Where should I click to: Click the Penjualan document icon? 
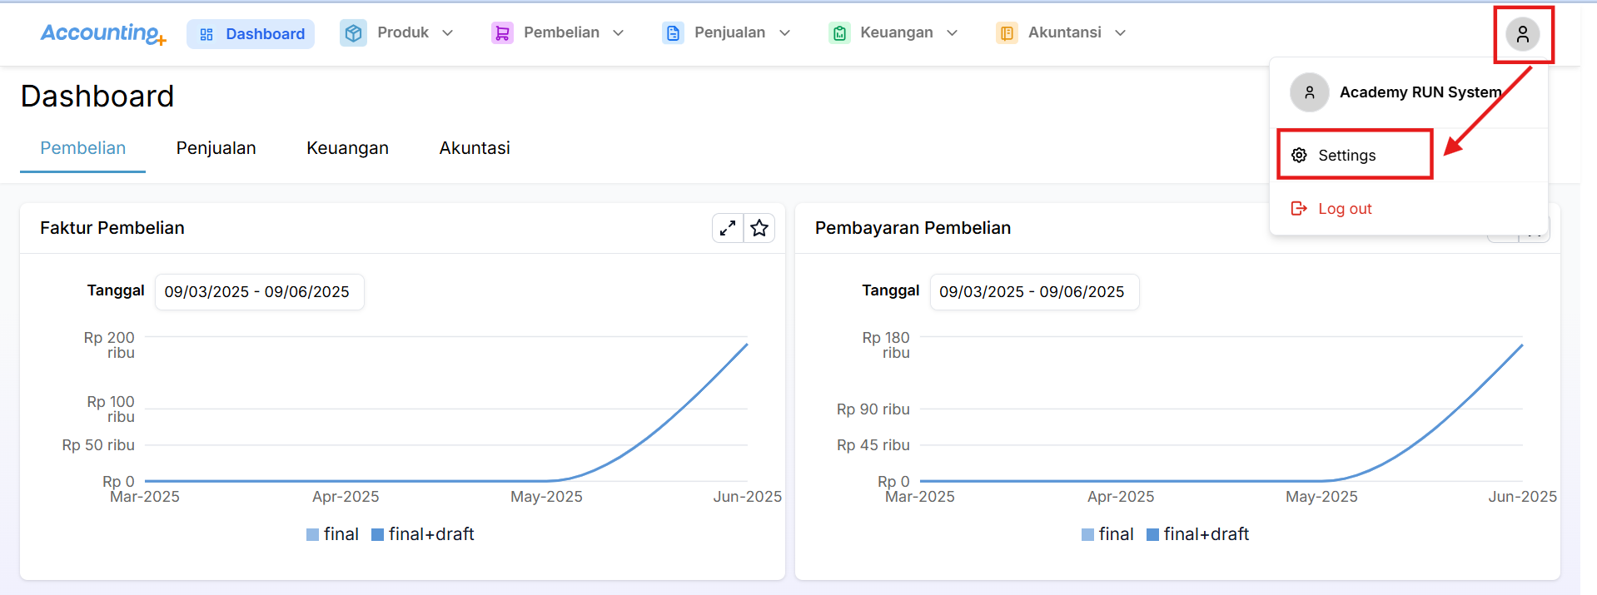click(673, 33)
